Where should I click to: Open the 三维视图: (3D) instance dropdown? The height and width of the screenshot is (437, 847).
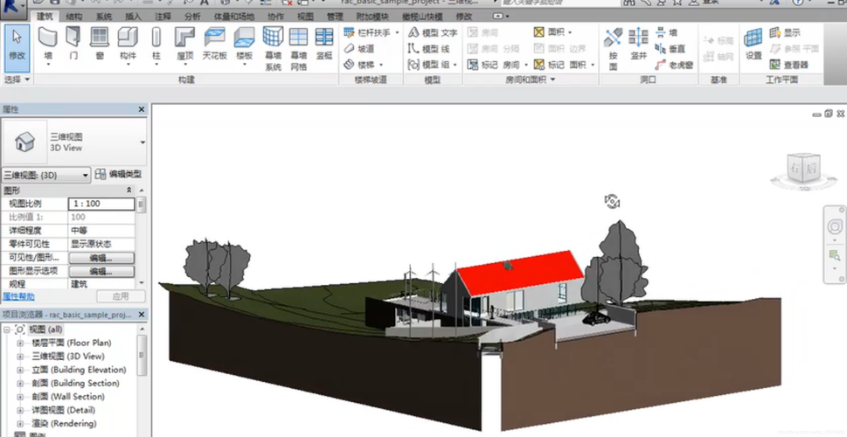86,175
